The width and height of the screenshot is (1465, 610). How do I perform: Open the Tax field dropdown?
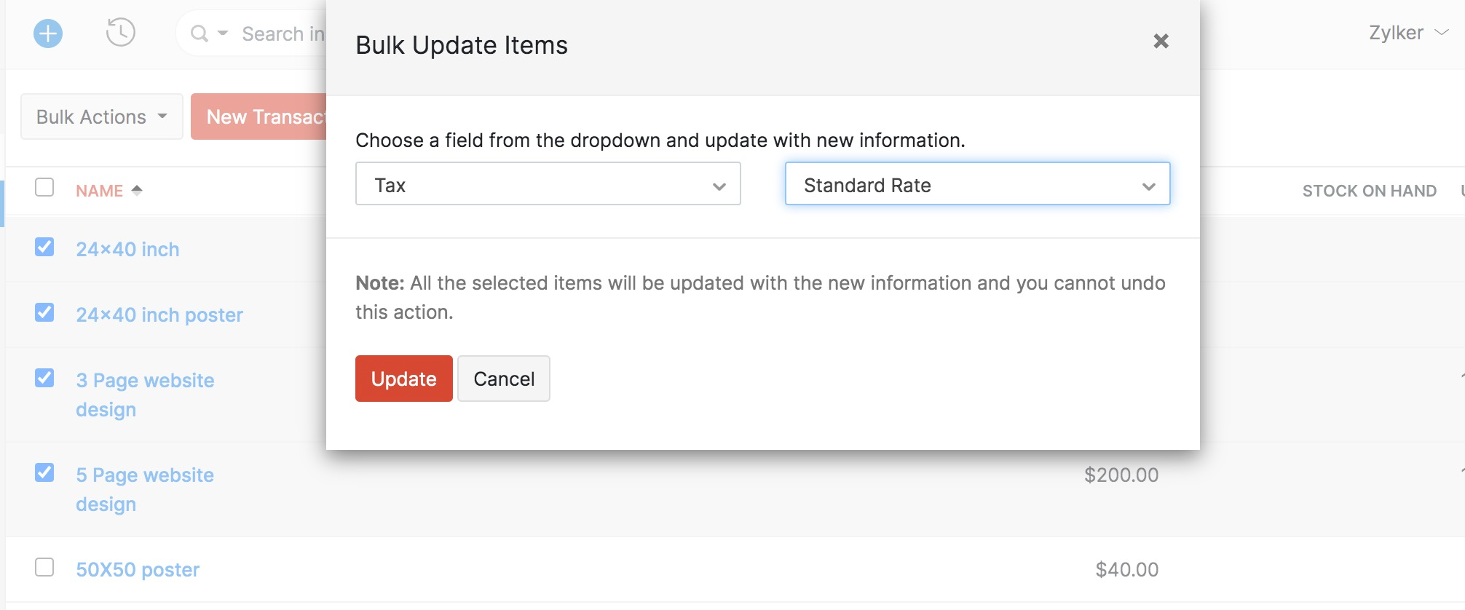tap(548, 184)
